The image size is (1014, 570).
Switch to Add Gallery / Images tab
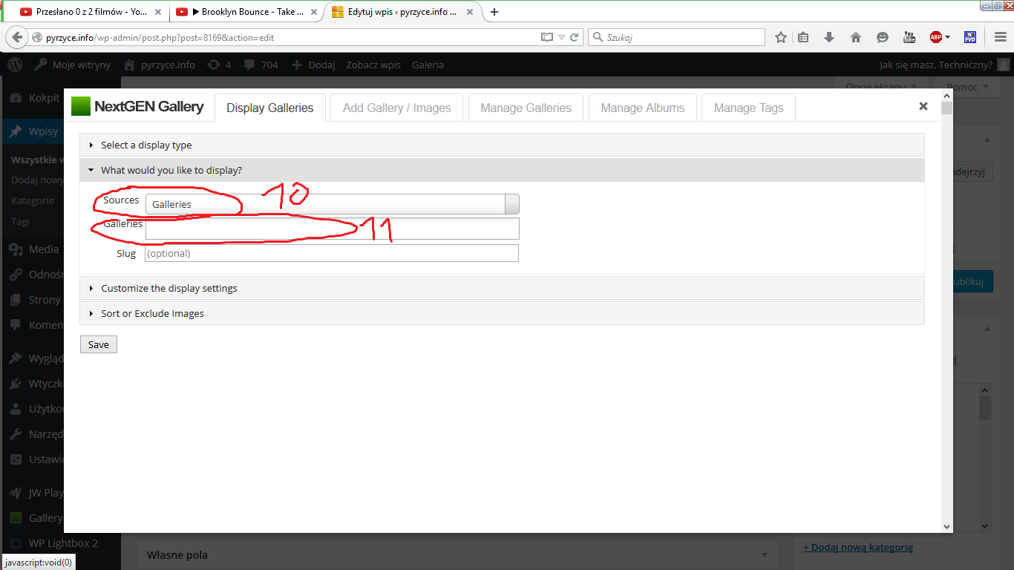pos(396,108)
